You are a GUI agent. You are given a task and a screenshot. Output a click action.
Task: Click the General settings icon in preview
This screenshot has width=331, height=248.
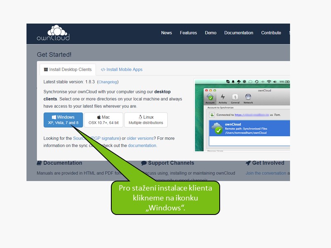(x=235, y=98)
